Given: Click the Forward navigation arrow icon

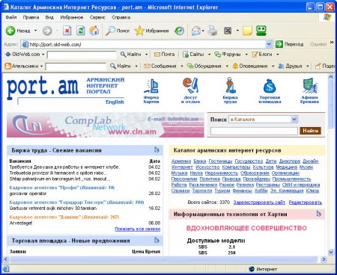Looking at the screenshot, I should (47, 31).
